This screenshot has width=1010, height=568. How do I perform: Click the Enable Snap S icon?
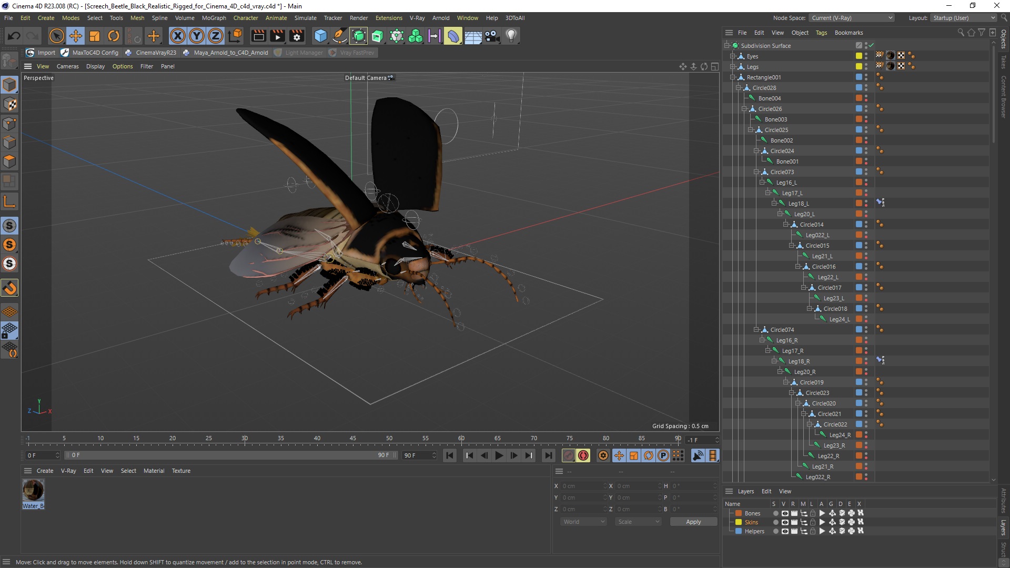[x=9, y=226]
